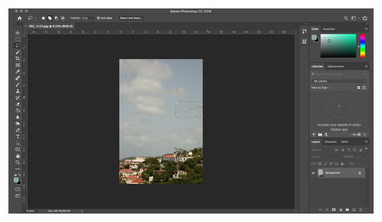The height and width of the screenshot is (222, 382).
Task: Open the Libraries panel options menu
Action: click(366, 66)
